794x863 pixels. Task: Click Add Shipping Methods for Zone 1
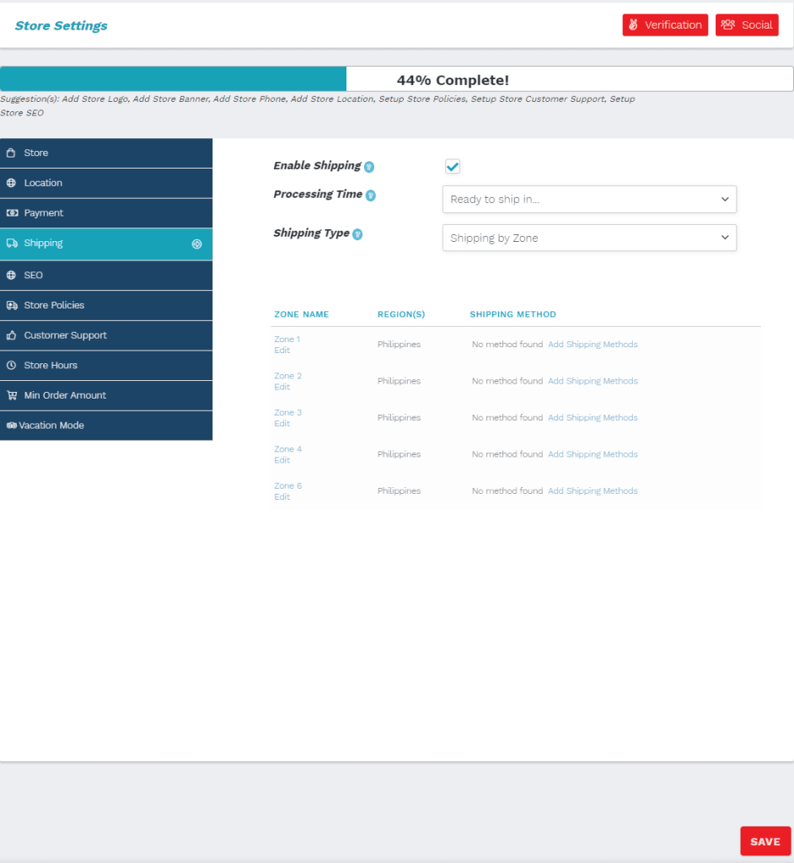(x=593, y=345)
